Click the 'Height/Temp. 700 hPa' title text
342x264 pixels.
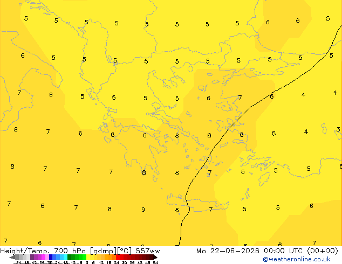pos(43,251)
